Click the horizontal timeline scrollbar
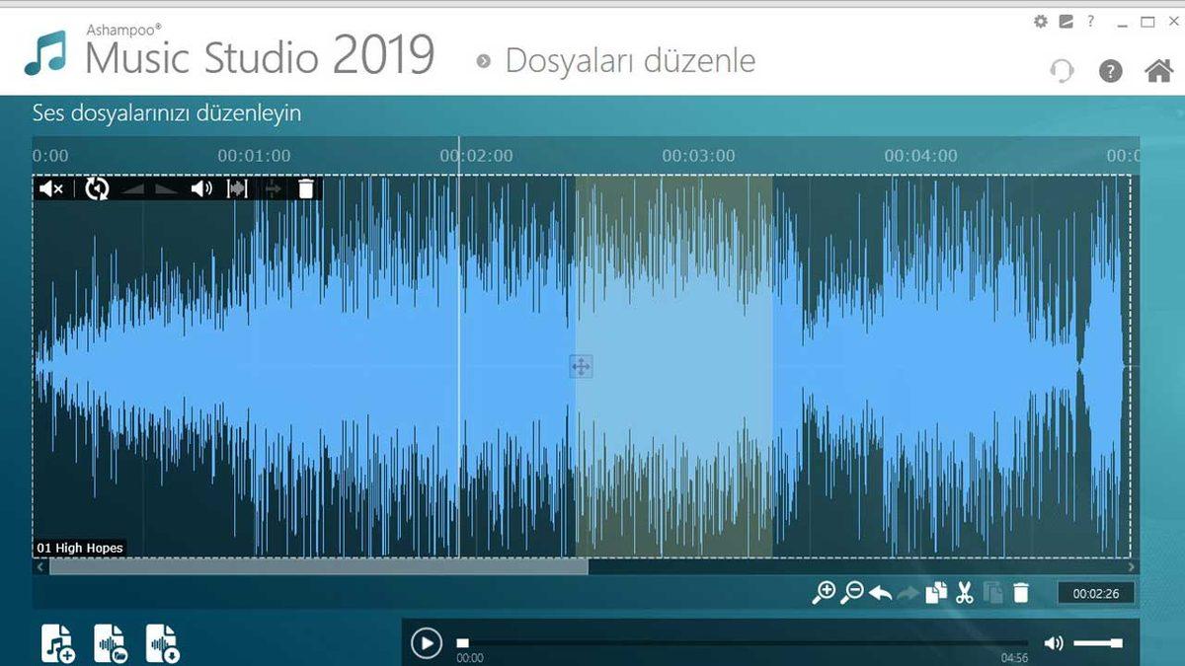1185x666 pixels. point(316,569)
